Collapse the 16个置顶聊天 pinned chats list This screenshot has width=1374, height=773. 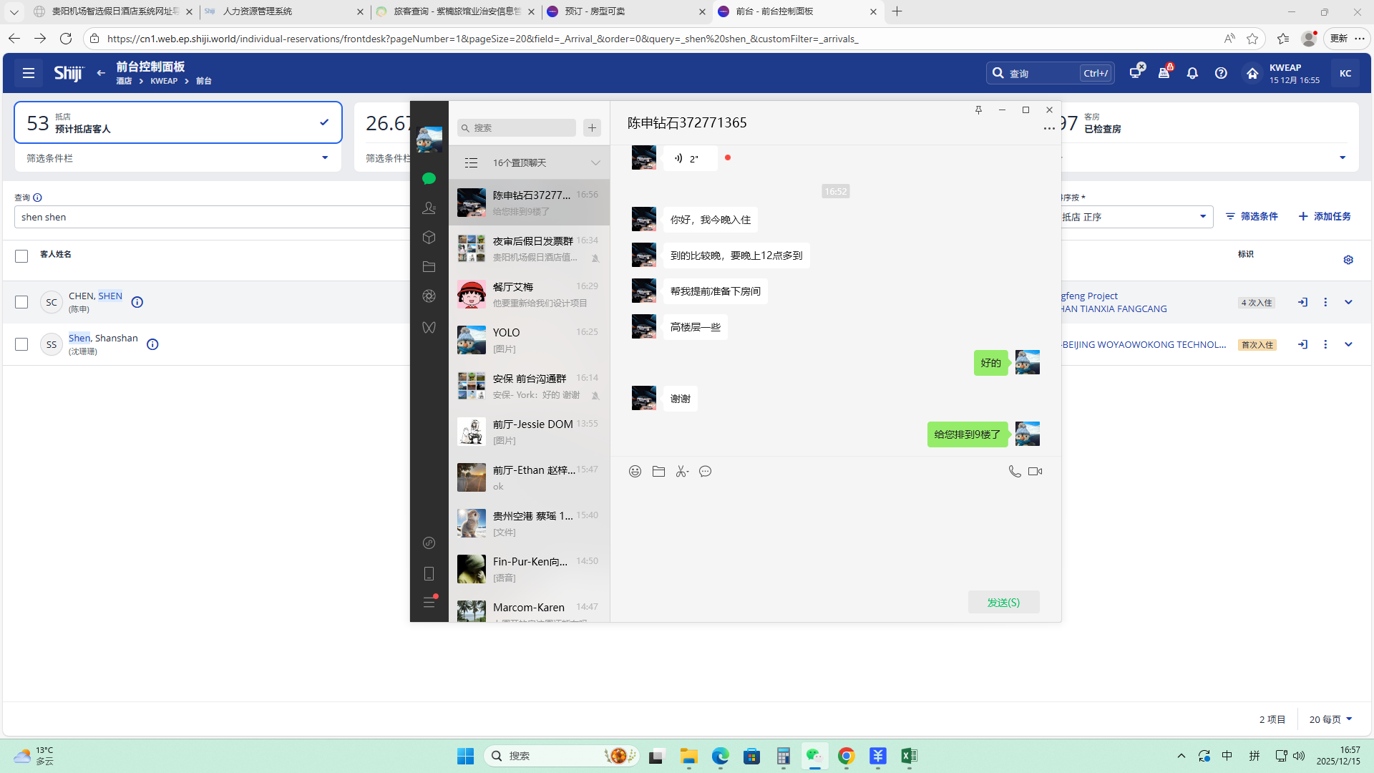595,162
